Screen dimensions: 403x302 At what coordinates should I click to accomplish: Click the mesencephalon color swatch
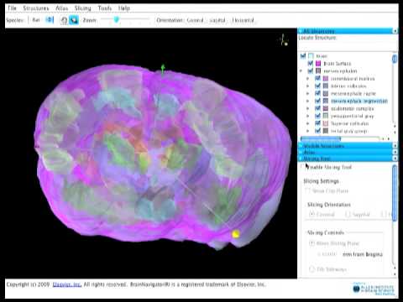318,71
